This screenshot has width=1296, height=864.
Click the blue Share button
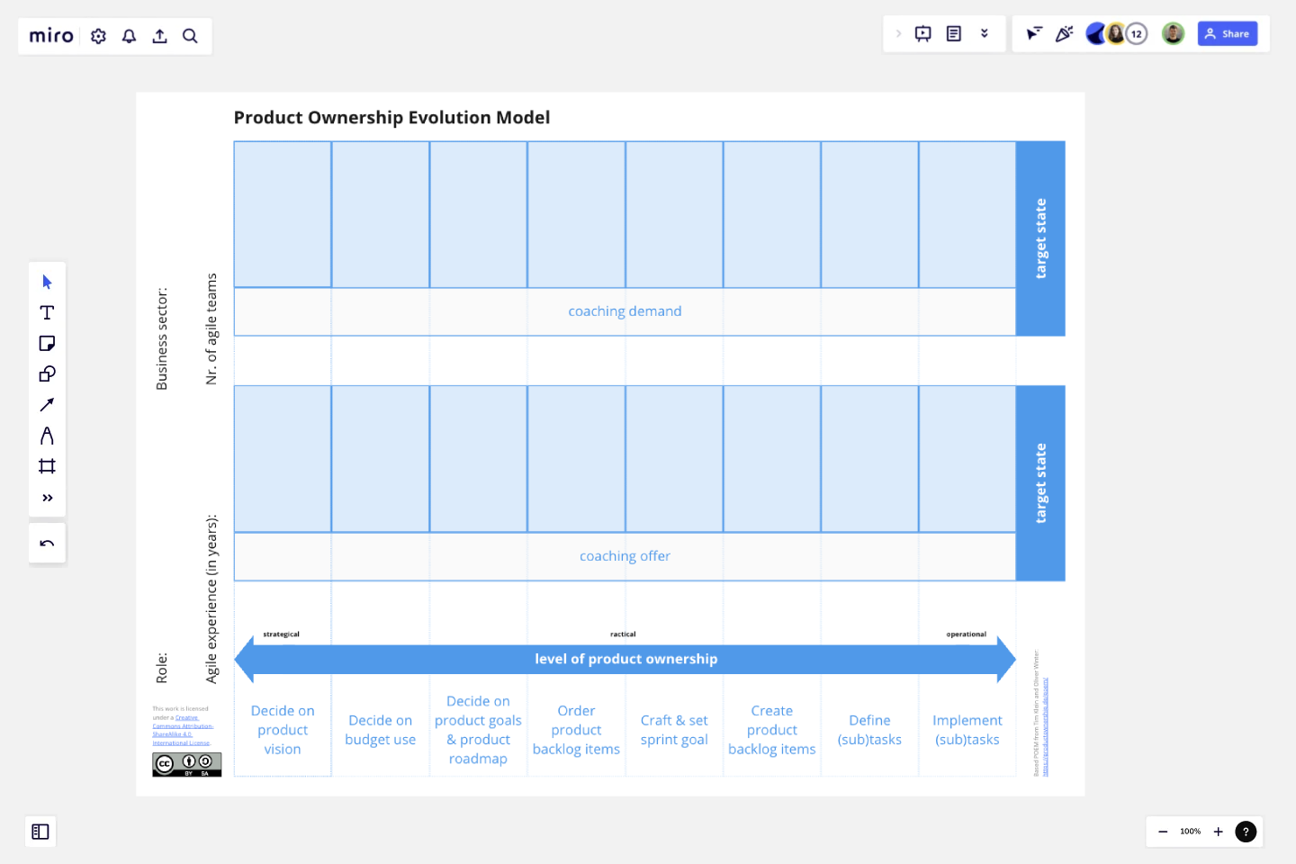1228,33
